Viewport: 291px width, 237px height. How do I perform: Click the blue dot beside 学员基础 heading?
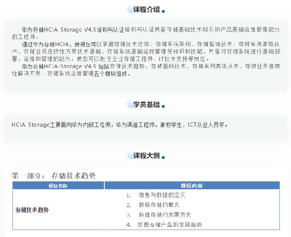163,106
